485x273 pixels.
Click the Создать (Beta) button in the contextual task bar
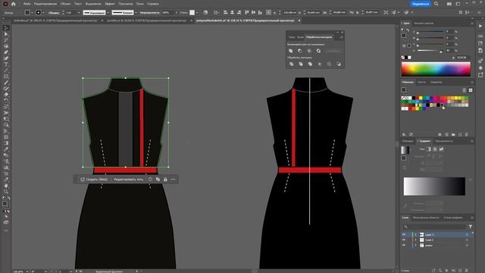click(x=94, y=179)
